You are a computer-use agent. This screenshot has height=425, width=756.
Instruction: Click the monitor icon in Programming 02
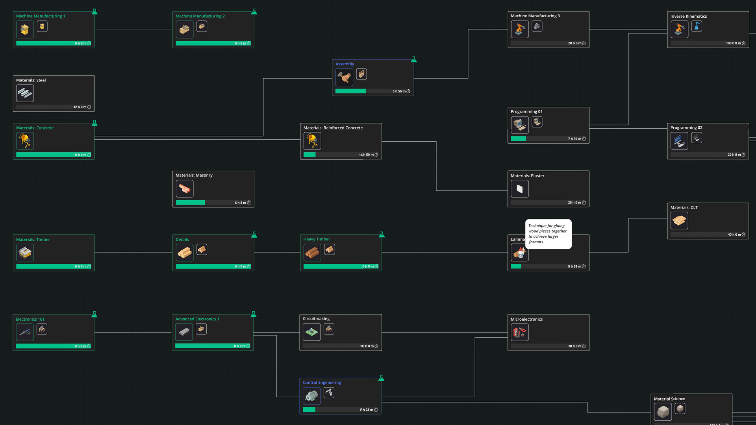click(x=679, y=141)
